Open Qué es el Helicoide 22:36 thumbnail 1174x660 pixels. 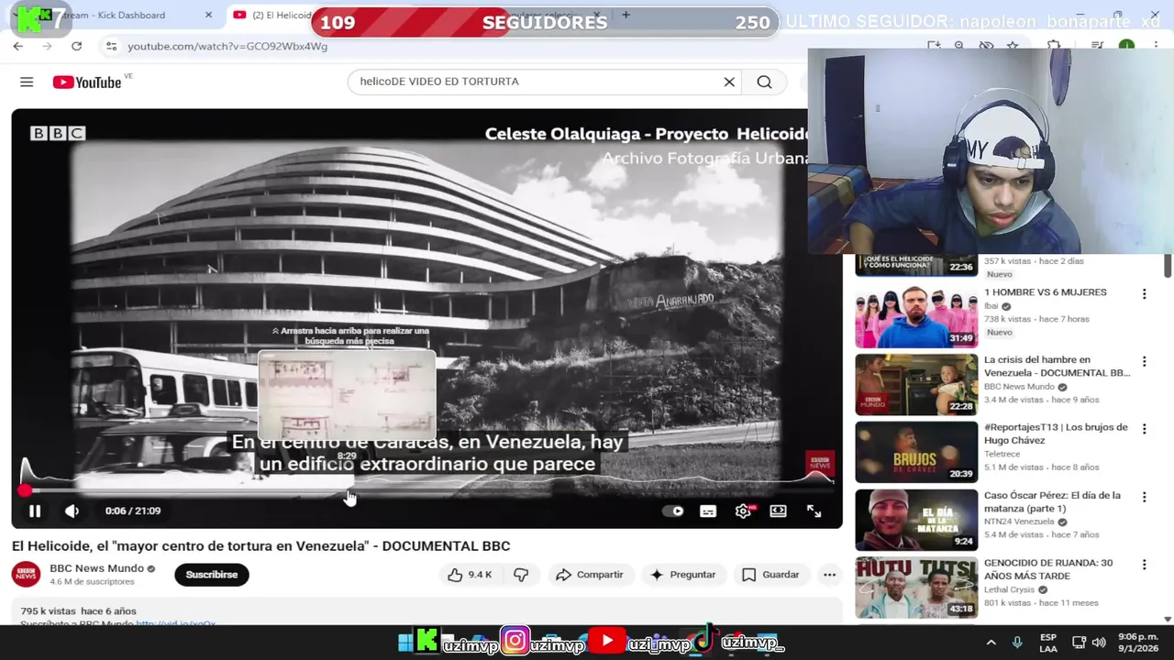pyautogui.click(x=916, y=265)
